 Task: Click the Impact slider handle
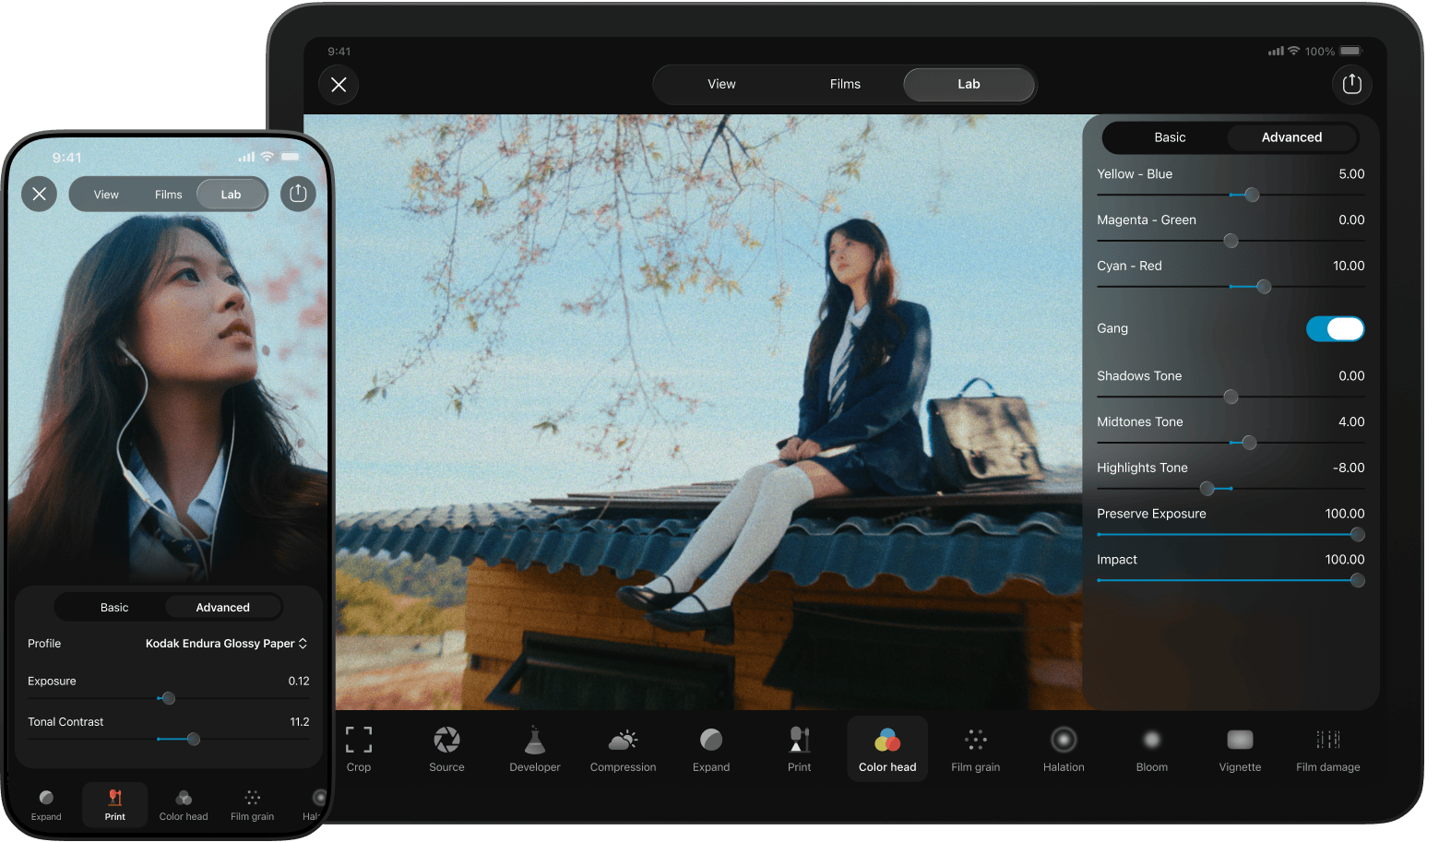tap(1357, 580)
